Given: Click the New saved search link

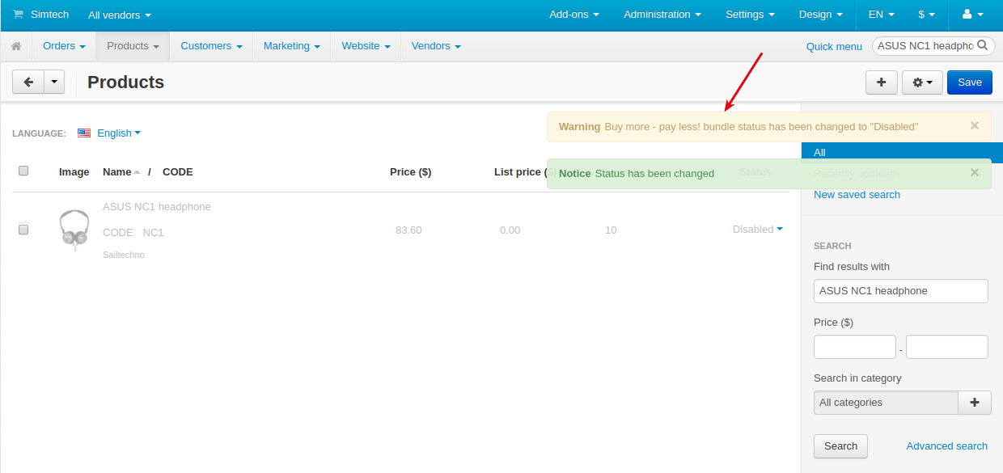Looking at the screenshot, I should (x=857, y=195).
